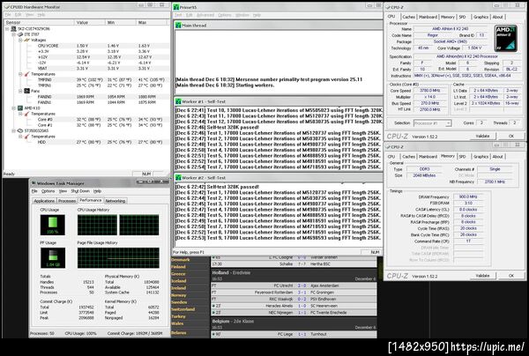The width and height of the screenshot is (529, 356).
Task: Click the DRAM Frequency value 900.0 MHz
Action: click(468, 197)
